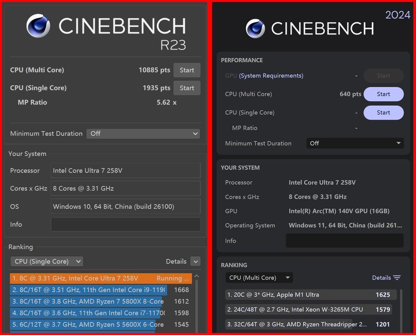
Task: Click the Intel(R) Arc(TM) 140V GPU text
Action: click(x=339, y=211)
